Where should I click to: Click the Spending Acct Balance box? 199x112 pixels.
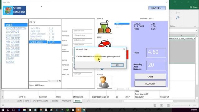(156, 65)
